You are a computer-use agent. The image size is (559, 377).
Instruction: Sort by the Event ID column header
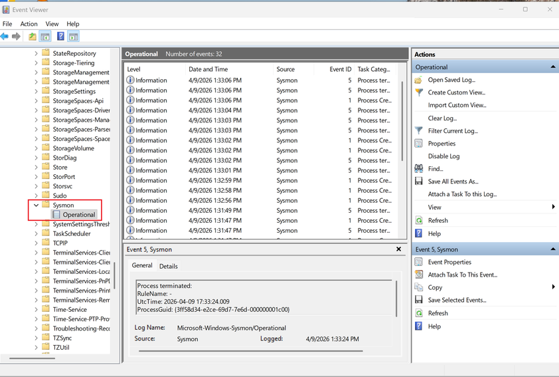[x=334, y=69]
